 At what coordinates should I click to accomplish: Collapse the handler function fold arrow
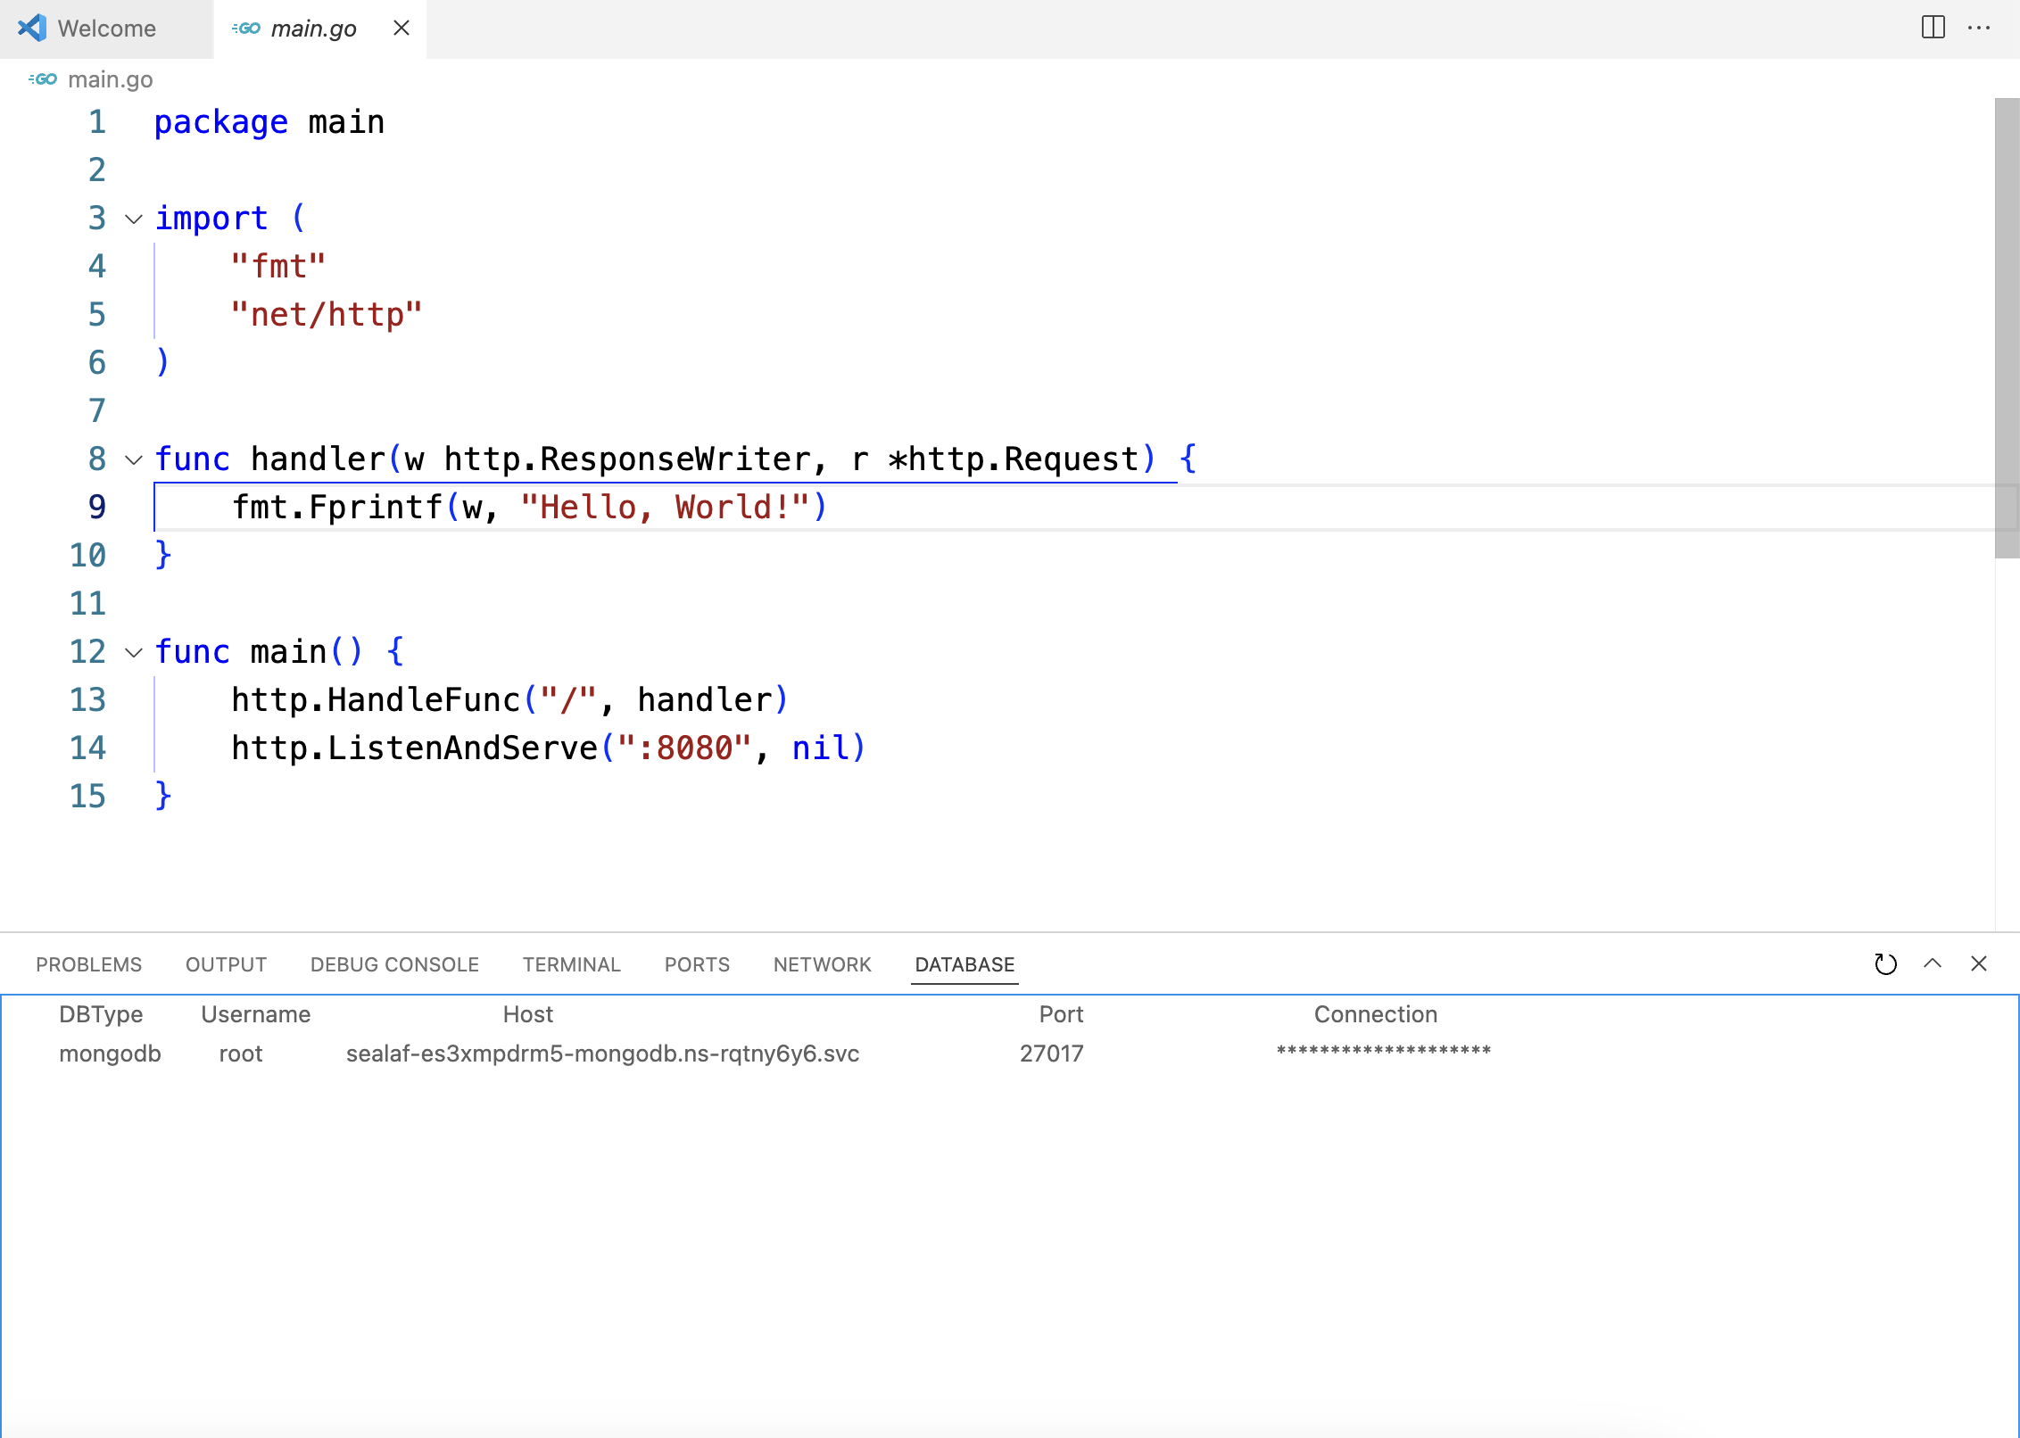(134, 459)
